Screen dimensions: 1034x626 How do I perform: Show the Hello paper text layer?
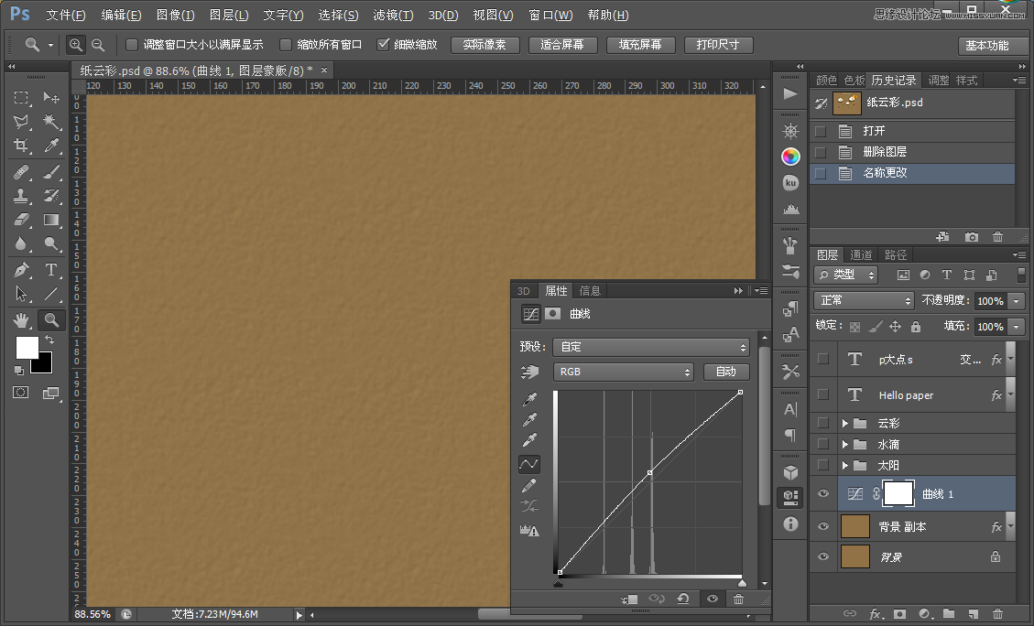[823, 394]
